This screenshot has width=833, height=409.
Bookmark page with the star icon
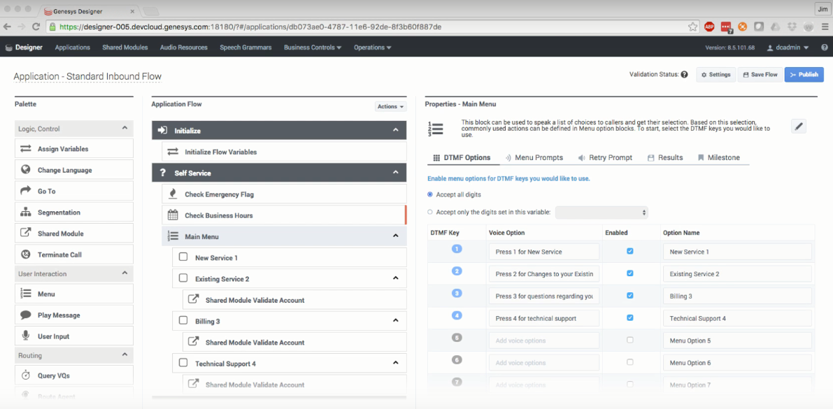pos(692,27)
